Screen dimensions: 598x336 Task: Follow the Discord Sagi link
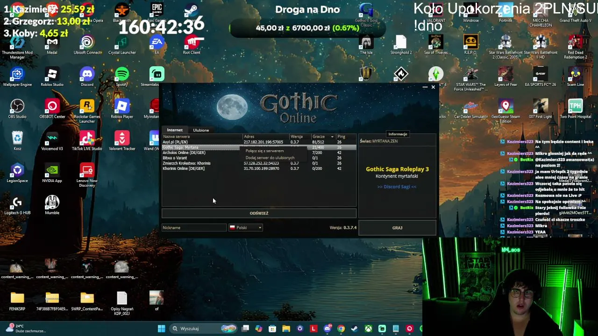[397, 187]
